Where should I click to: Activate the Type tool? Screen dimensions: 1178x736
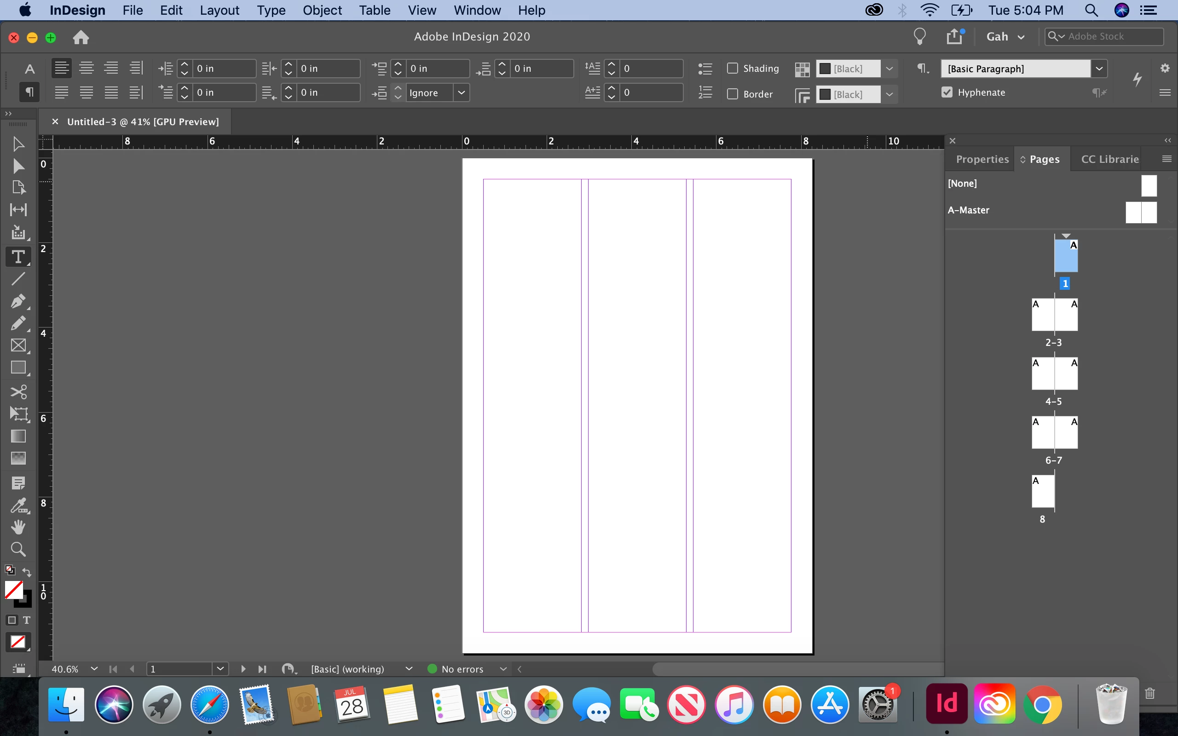[18, 257]
